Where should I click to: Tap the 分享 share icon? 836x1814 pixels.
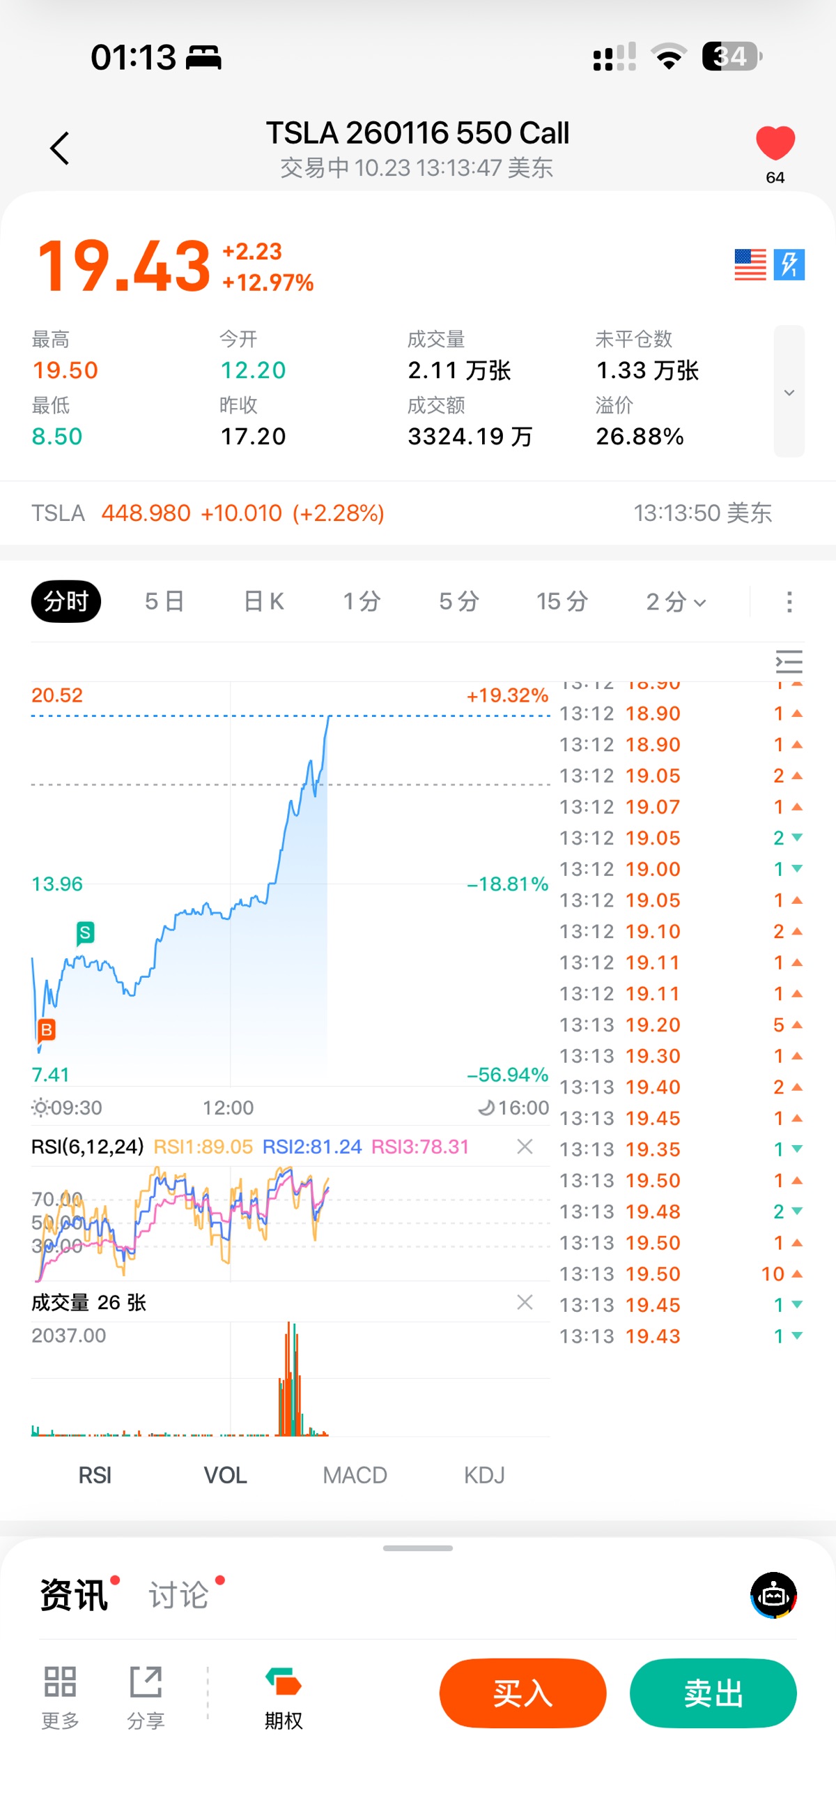point(146,1693)
